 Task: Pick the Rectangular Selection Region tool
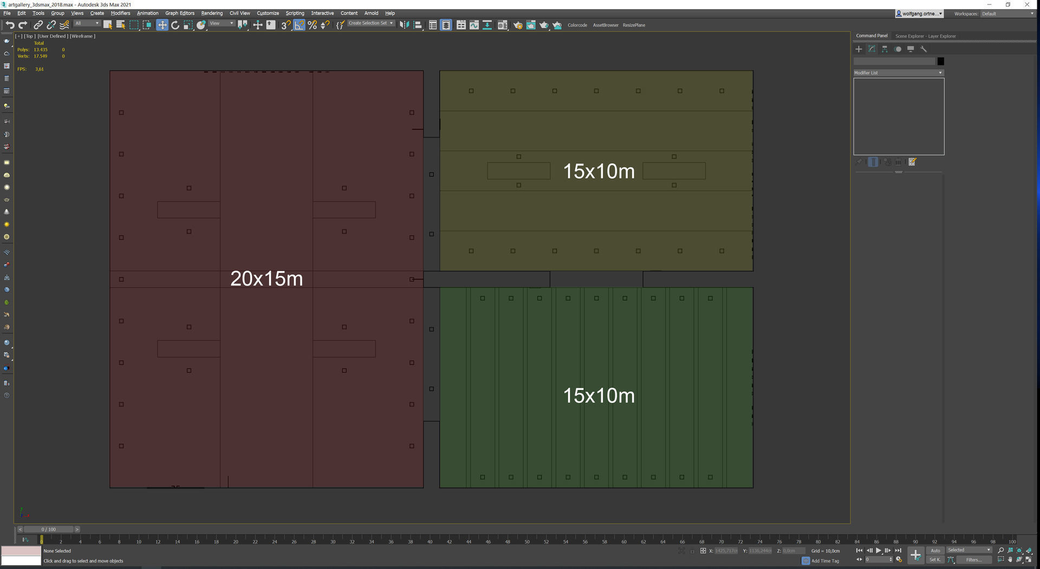point(134,25)
